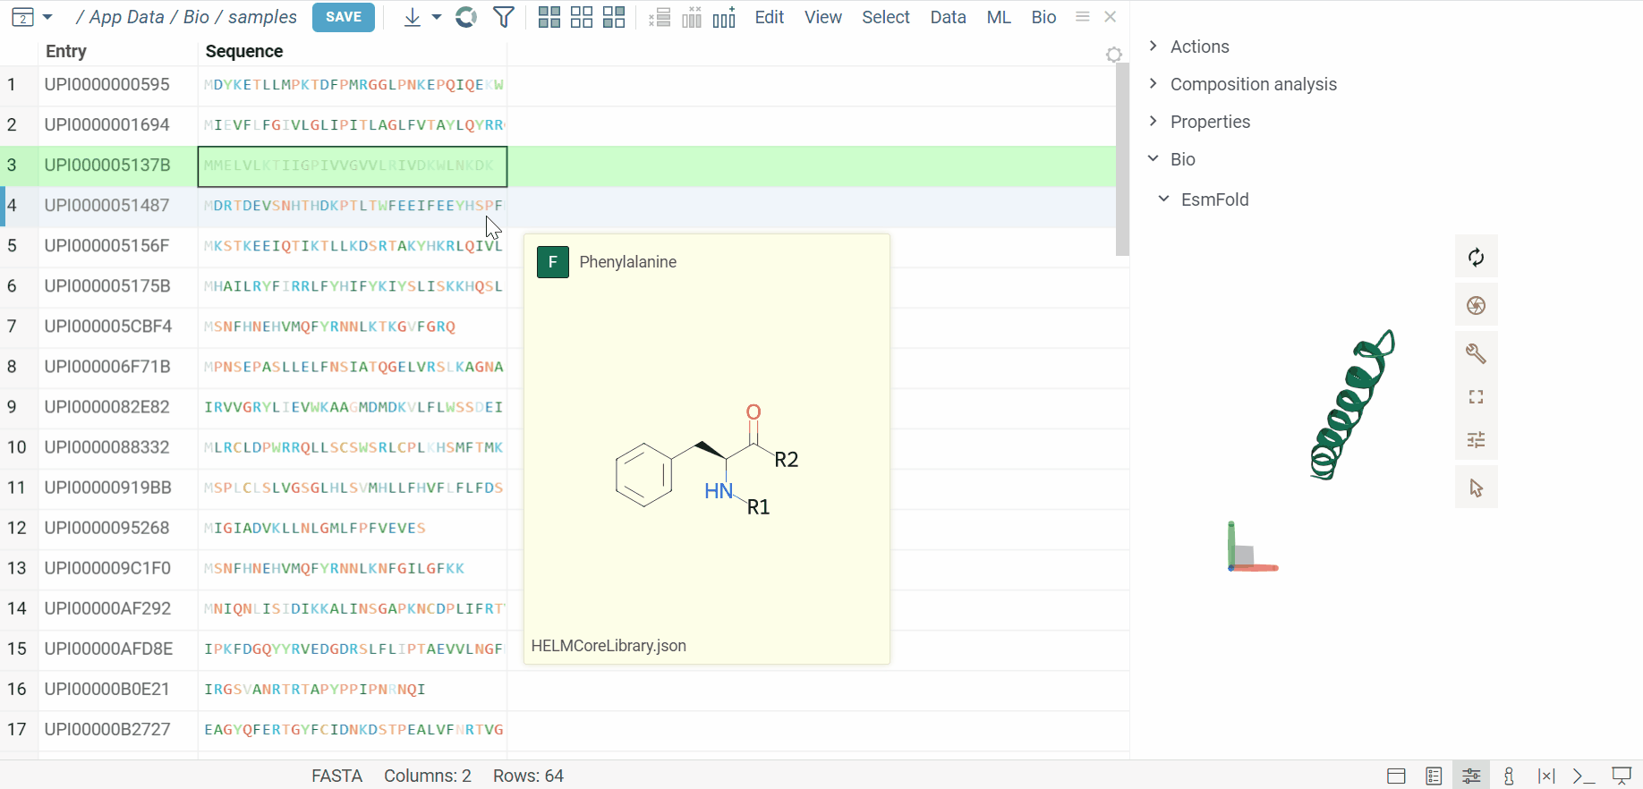Viewport: 1643px width, 789px height.
Task: Click the screenshot aperture icon in viewer
Action: click(x=1477, y=306)
